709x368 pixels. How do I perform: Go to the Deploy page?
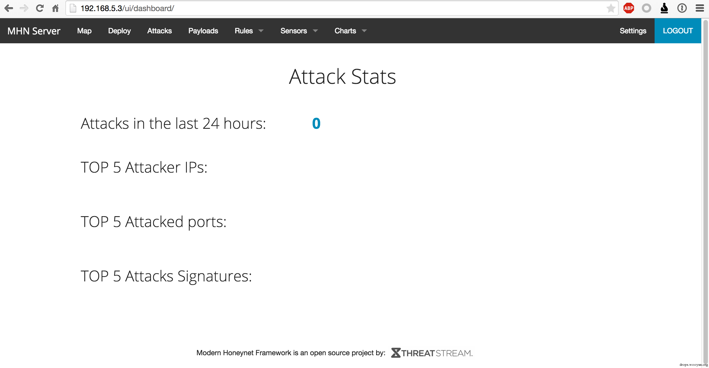point(119,31)
